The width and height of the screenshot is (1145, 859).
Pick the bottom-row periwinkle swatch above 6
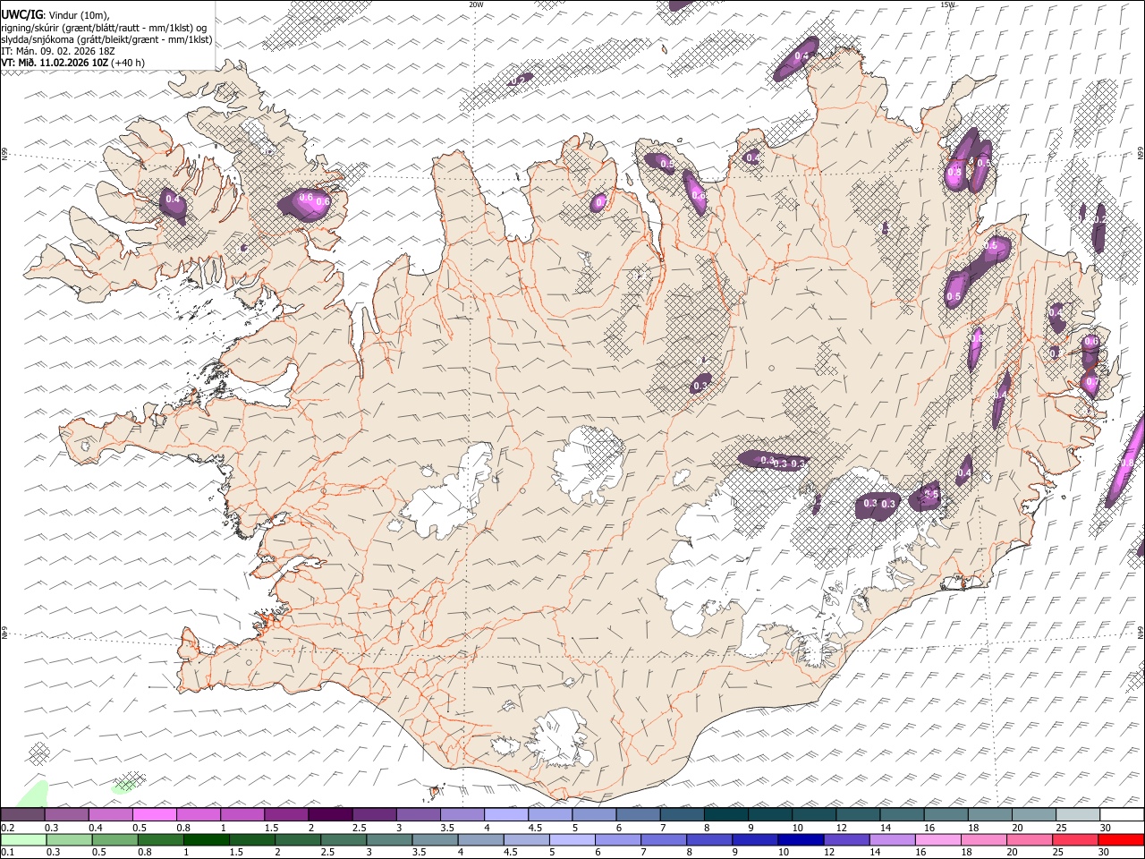[x=617, y=839]
